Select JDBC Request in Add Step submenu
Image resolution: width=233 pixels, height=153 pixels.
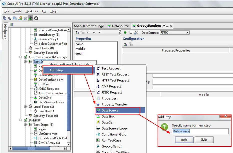point(120,92)
